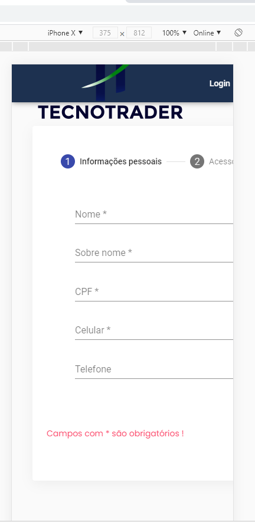This screenshot has height=522, width=255.
Task: Click the TECNOTRADER brand text
Action: click(x=110, y=112)
